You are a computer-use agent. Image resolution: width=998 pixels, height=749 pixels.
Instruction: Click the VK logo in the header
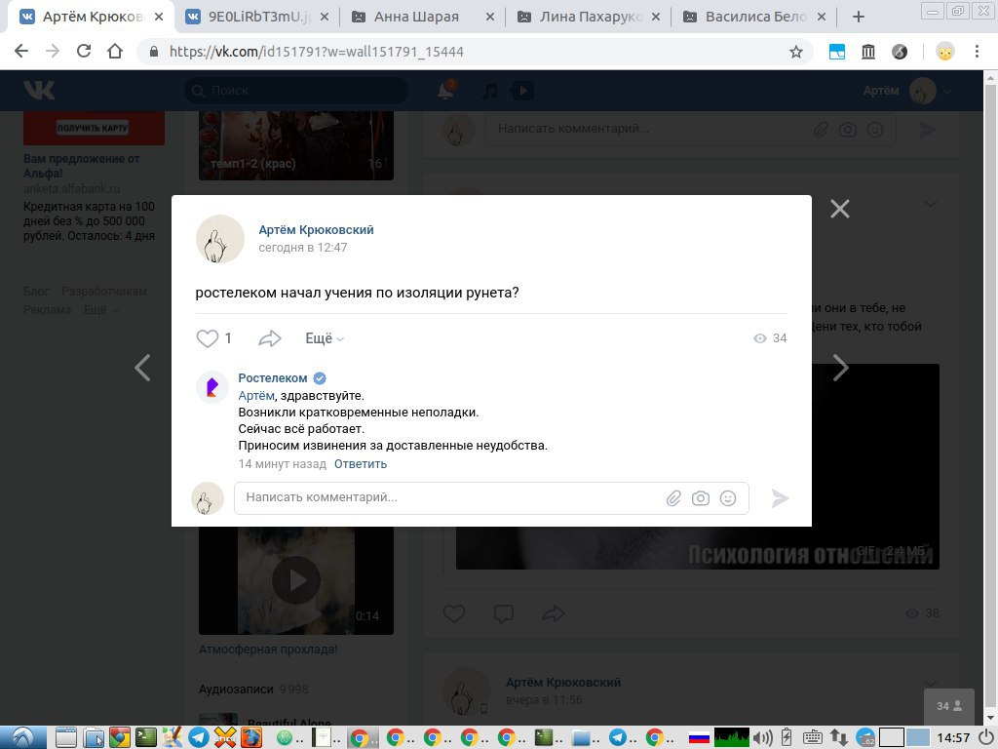[39, 91]
